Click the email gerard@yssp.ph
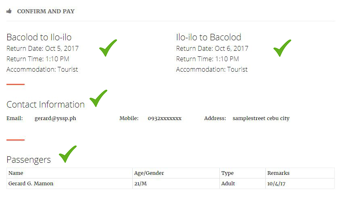 point(55,118)
